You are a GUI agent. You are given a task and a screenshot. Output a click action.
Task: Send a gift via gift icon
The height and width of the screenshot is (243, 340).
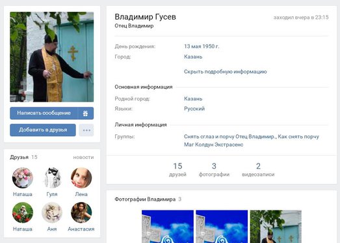[x=86, y=113]
